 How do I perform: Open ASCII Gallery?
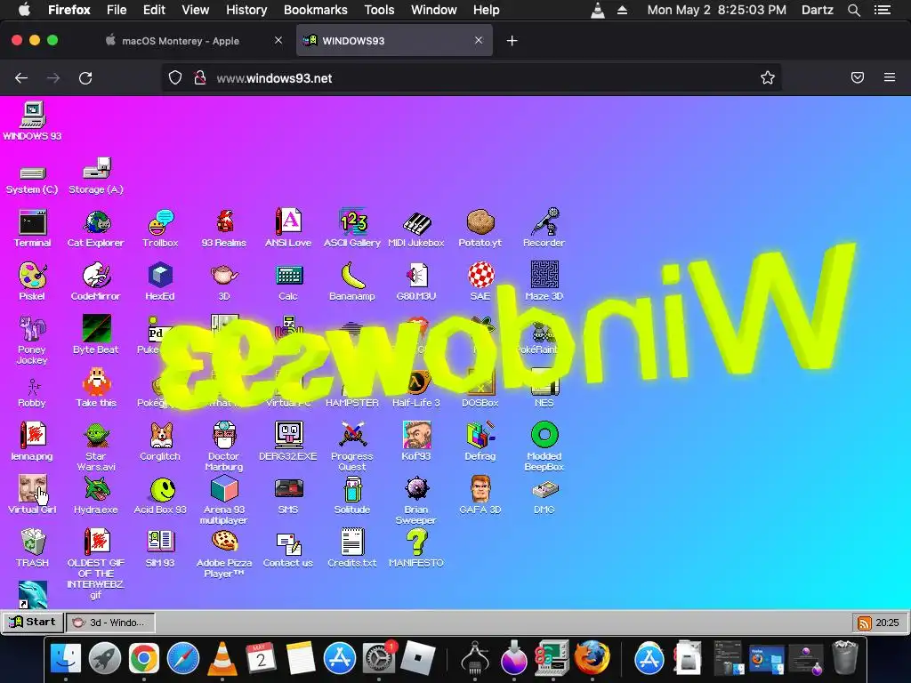[x=352, y=221]
